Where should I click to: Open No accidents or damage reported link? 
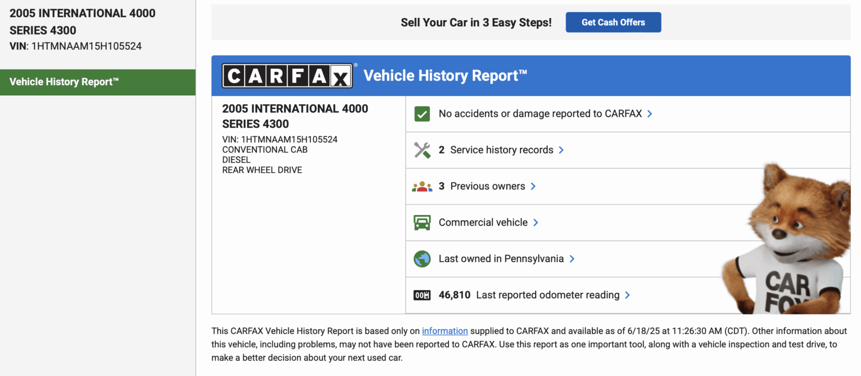pyautogui.click(x=540, y=114)
